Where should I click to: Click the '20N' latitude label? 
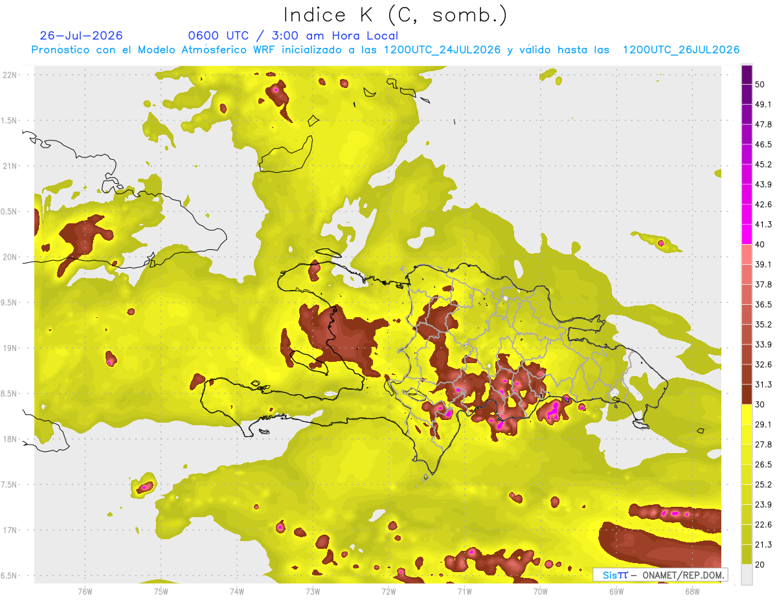click(x=9, y=257)
